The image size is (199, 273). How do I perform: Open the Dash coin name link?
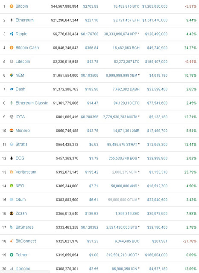coord(20,89)
